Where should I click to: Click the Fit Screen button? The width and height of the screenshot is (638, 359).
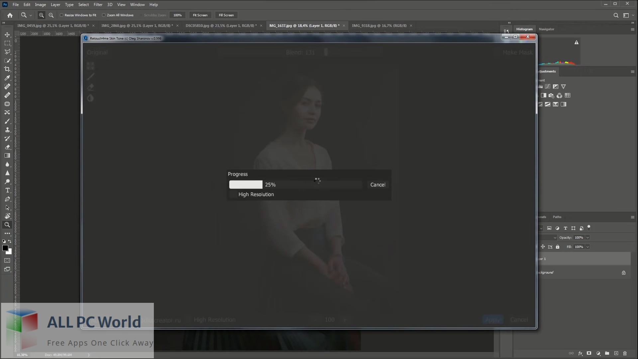point(200,15)
